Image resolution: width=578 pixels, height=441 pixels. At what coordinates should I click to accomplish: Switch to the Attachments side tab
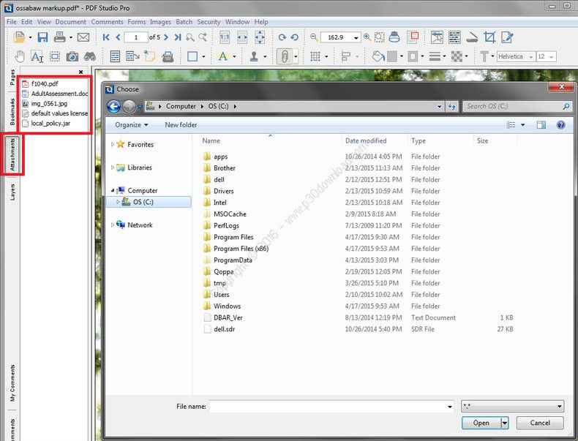(12, 154)
